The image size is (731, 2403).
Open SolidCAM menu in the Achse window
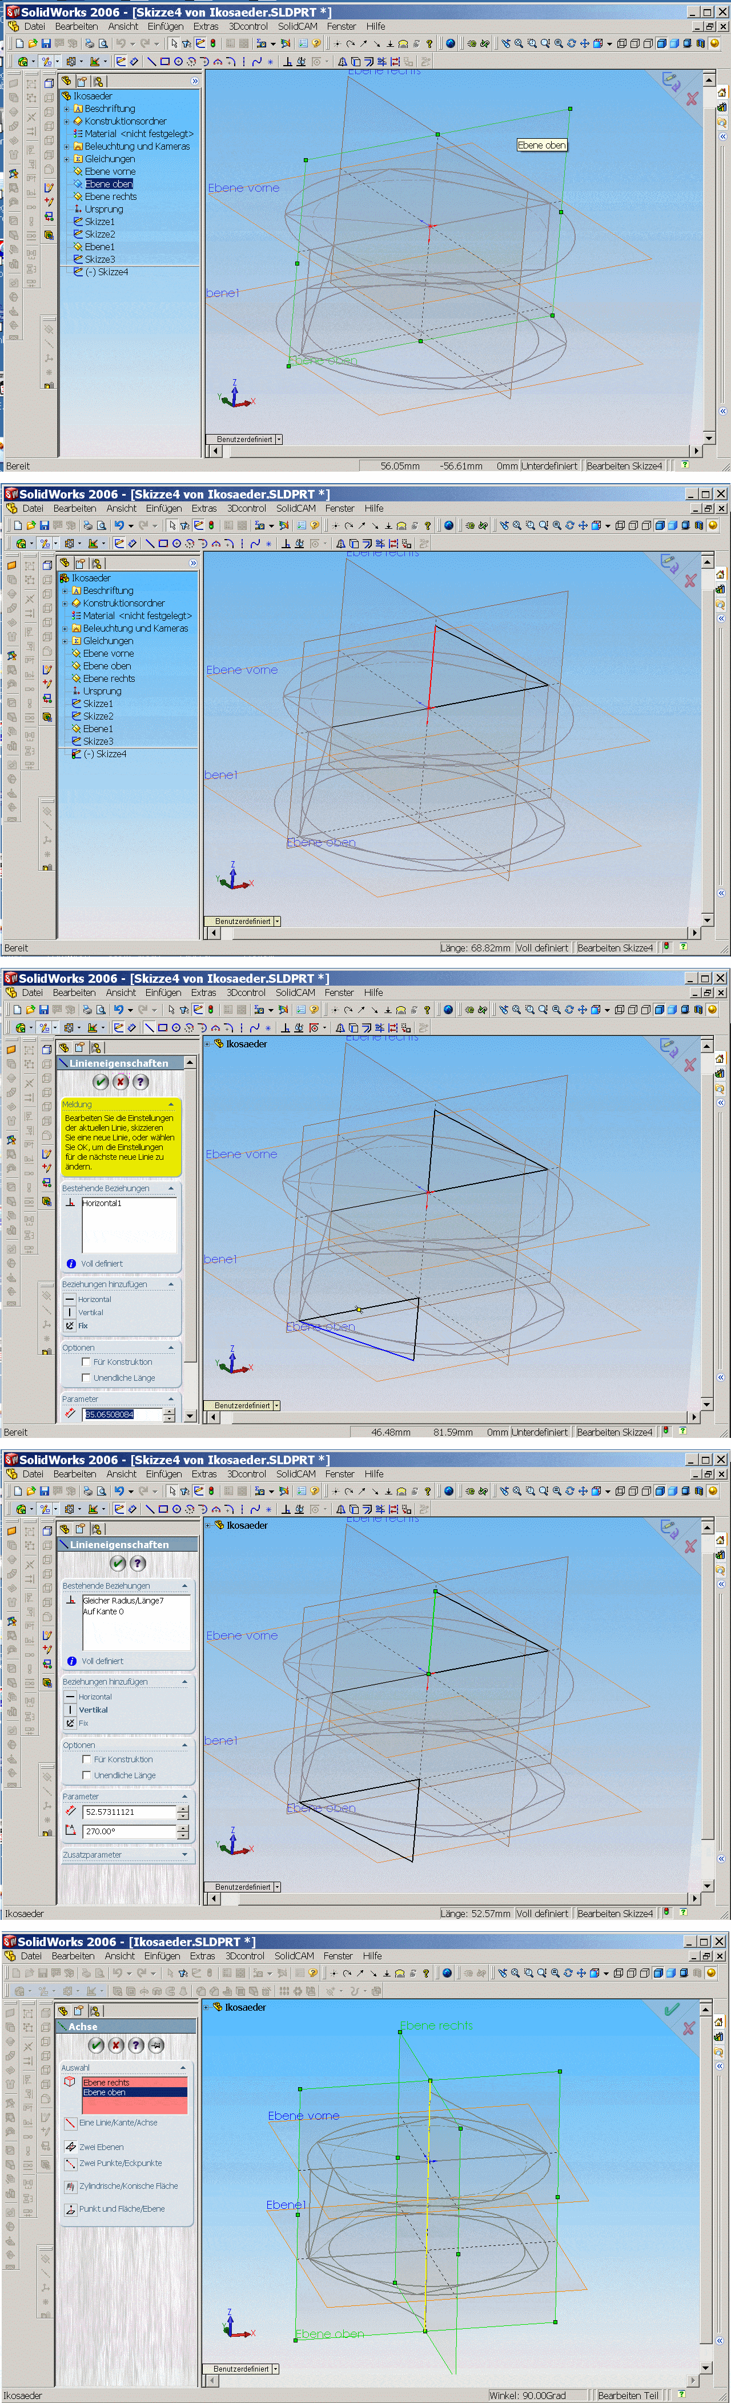click(294, 1955)
